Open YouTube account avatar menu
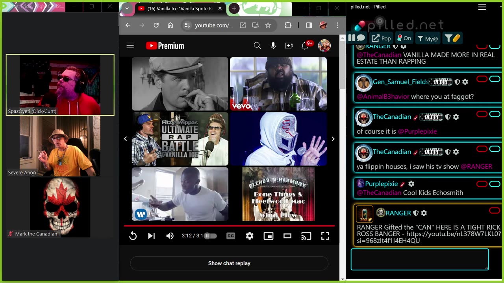Image resolution: width=504 pixels, height=283 pixels. click(x=324, y=46)
